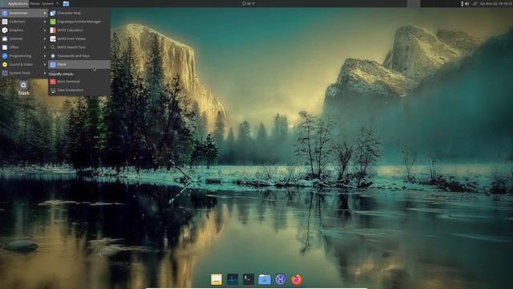
Task: Click the network icon in the system tray
Action: (x=475, y=3)
